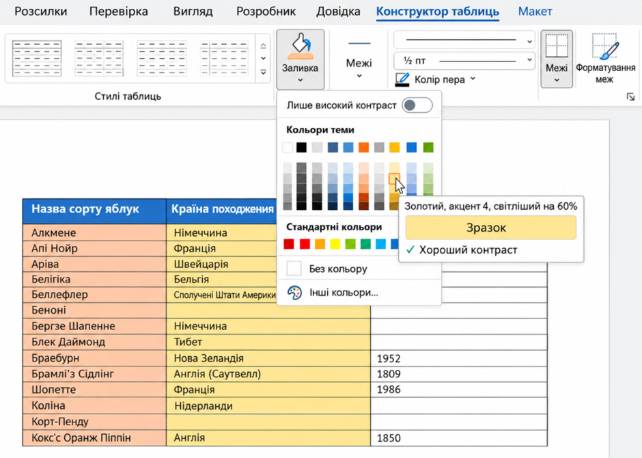Open the Перевірка tab

(119, 12)
